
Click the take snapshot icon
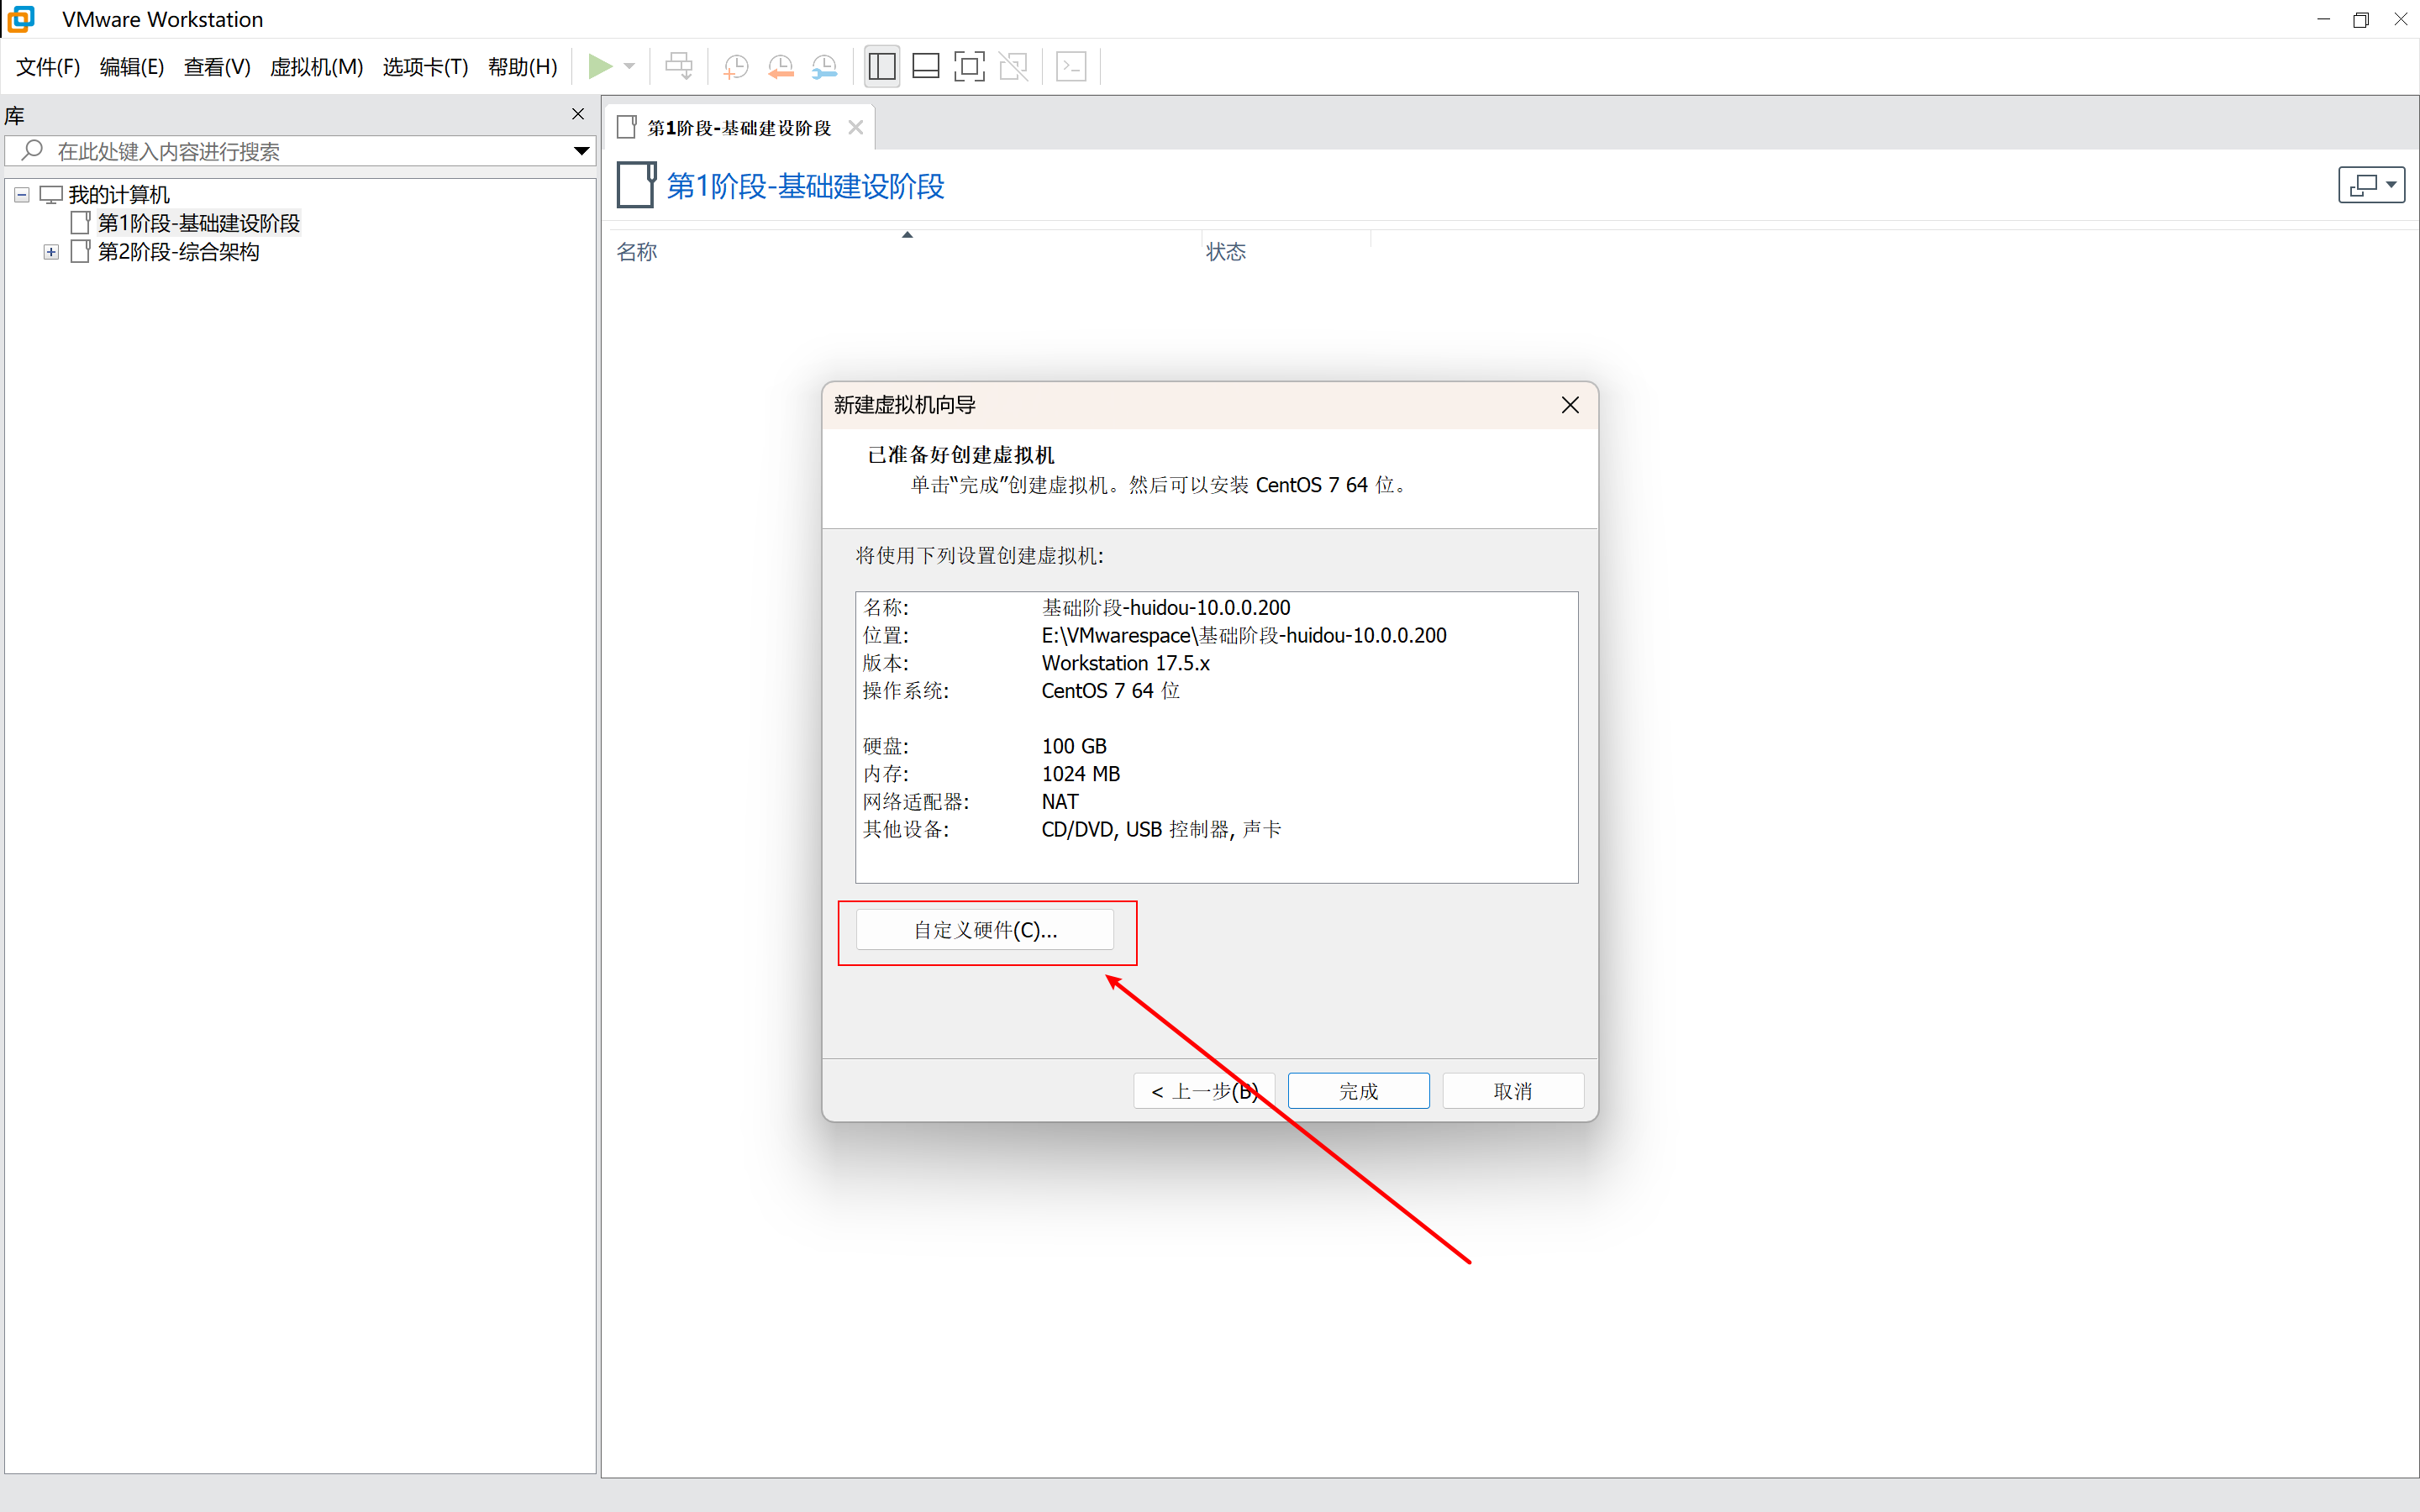735,67
